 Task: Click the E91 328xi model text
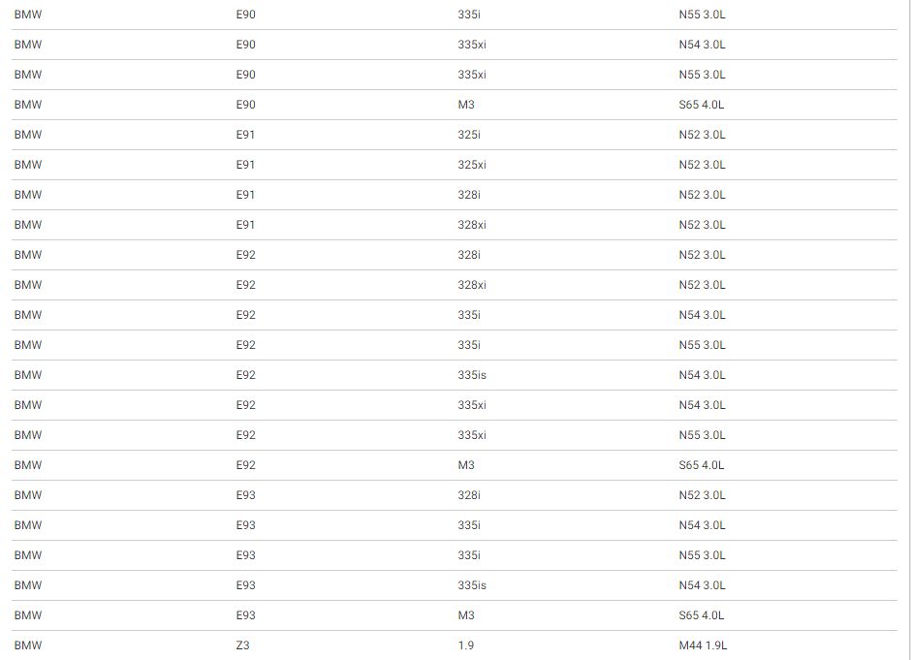(x=472, y=225)
